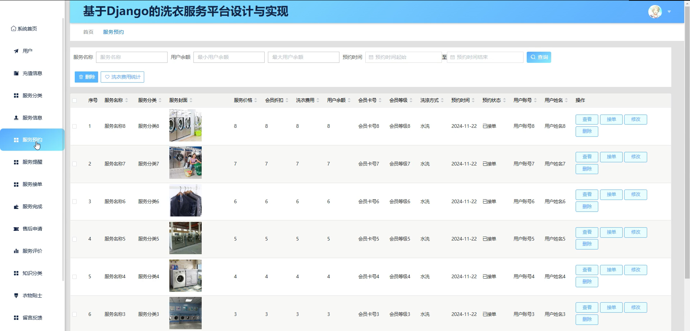Click 修改 for 服务名称6 row

(x=636, y=195)
